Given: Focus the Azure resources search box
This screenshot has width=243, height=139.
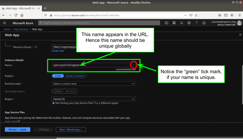Looking at the screenshot, I should pos(99,23).
